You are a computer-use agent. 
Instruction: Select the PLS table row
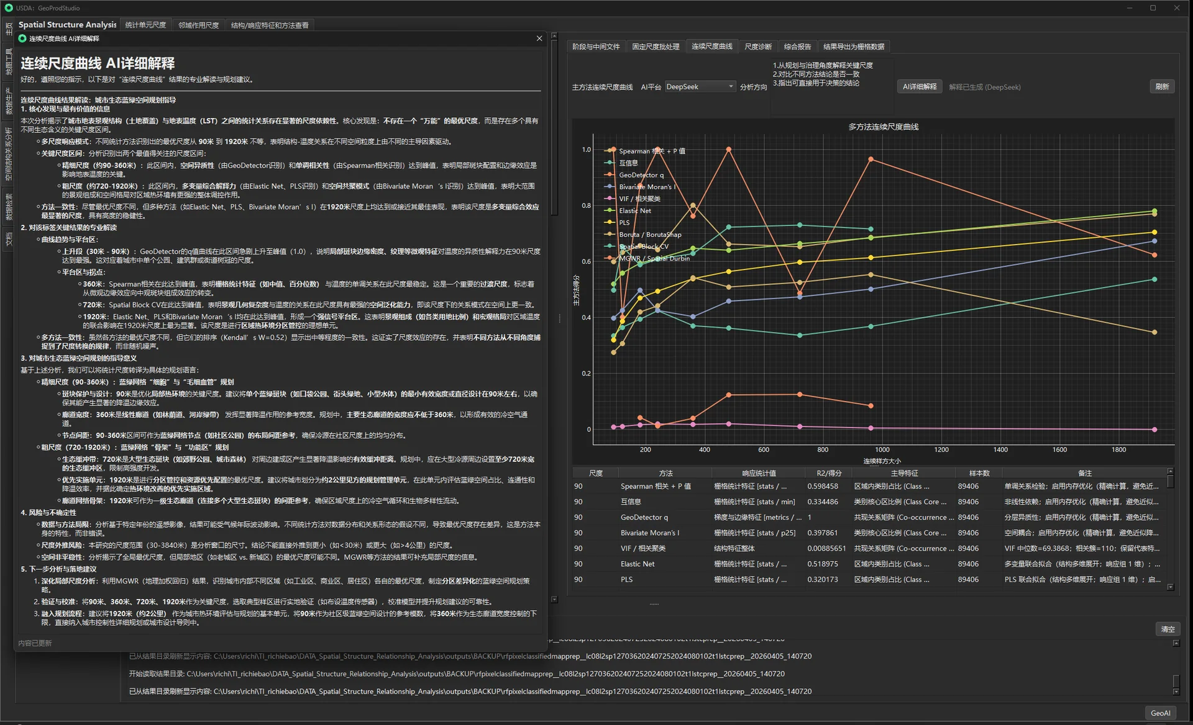tap(869, 579)
